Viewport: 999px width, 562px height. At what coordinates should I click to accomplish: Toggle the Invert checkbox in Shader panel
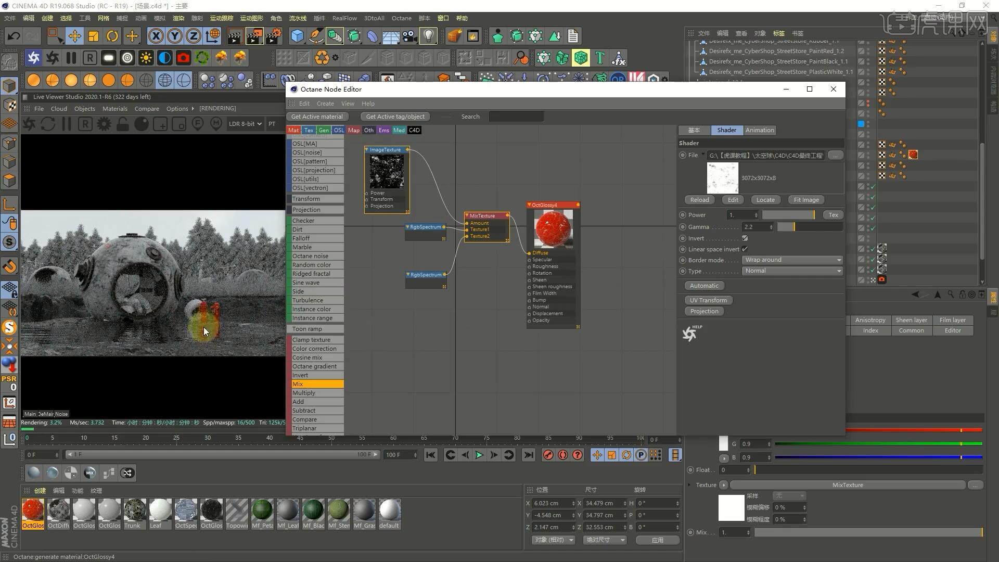coord(745,238)
